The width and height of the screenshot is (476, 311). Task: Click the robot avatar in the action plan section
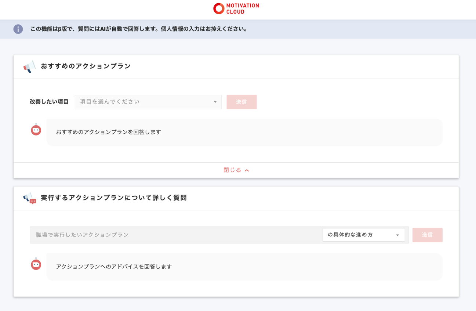36,130
